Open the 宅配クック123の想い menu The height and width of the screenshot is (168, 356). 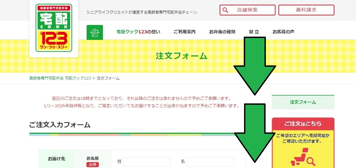point(138,32)
